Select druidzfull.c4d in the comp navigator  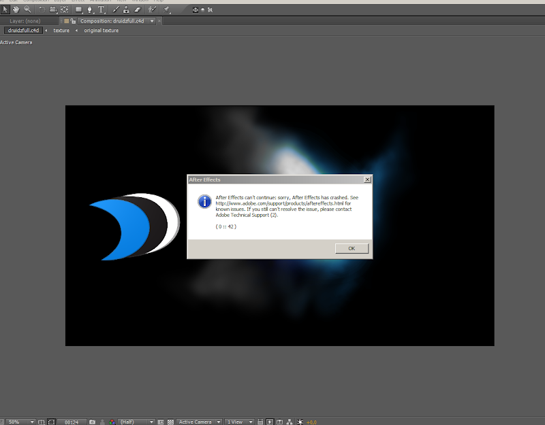23,31
